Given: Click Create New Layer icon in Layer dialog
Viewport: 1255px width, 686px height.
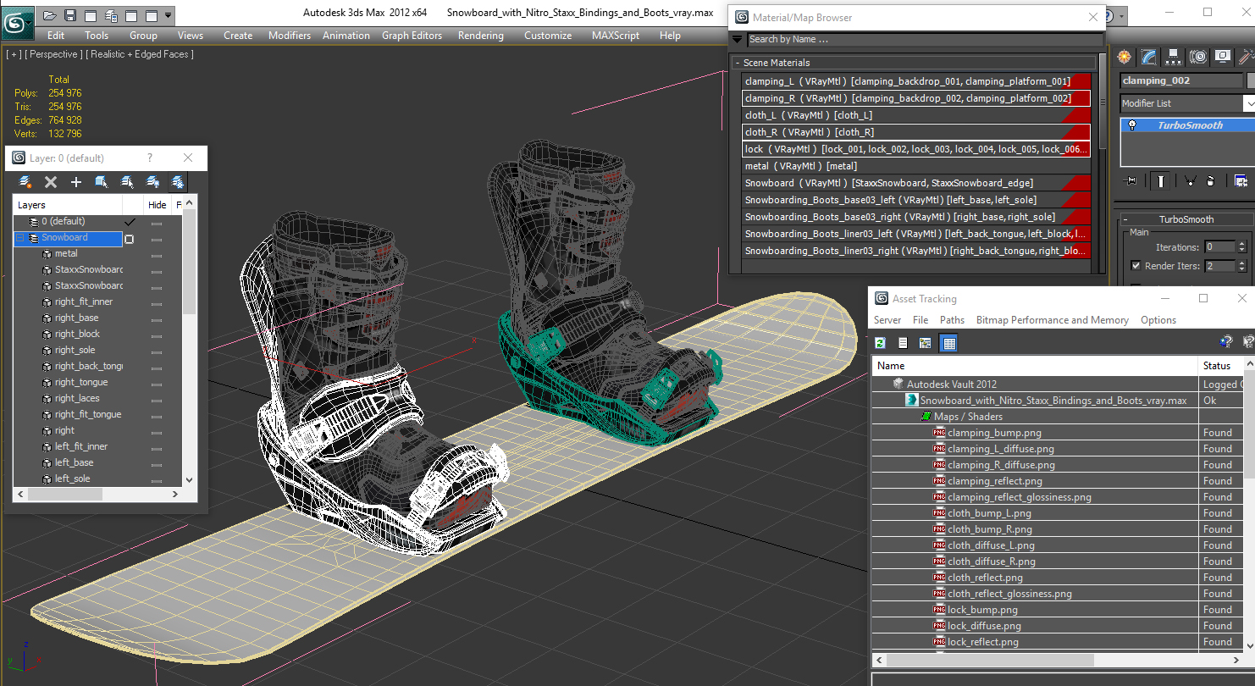Looking at the screenshot, I should click(25, 182).
